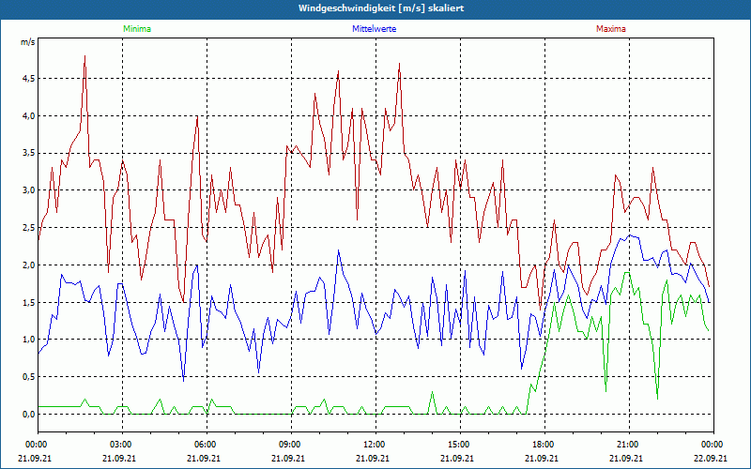Click the '15:00' time axis label

point(460,445)
